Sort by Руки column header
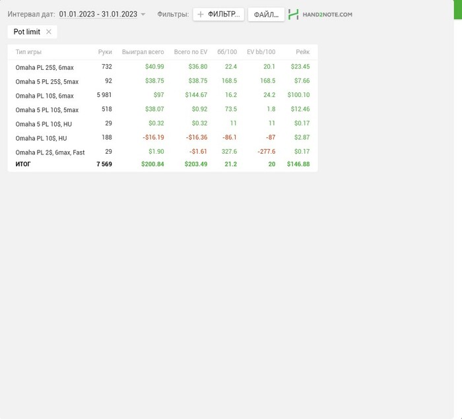 click(105, 52)
